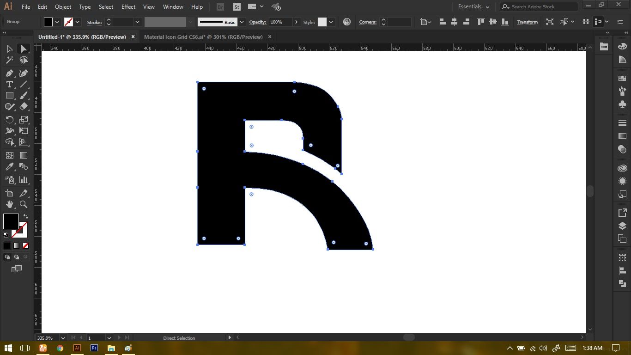Screen dimensions: 631x355
Task: Select the Perspective Grid tool
Action: [24, 142]
